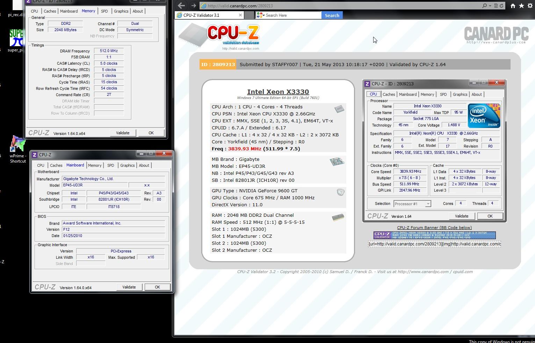
Task: Select SPD tab in Memory window
Action: pos(104,11)
